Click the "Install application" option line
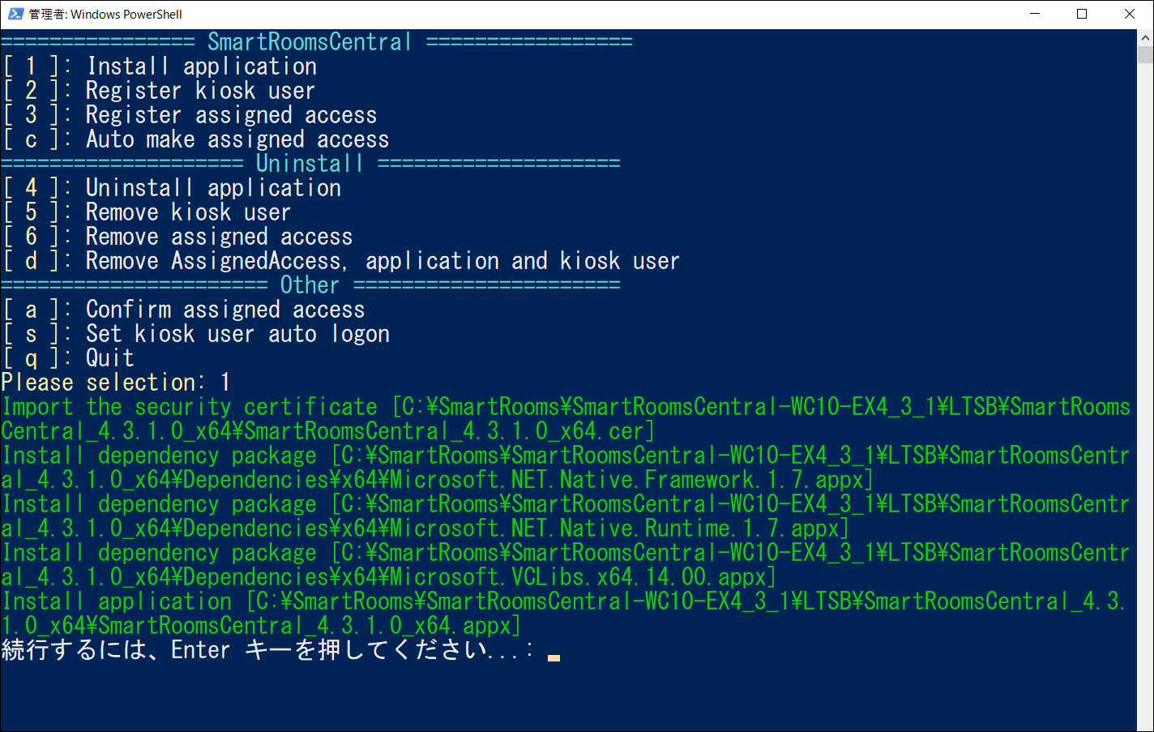 coord(201,66)
